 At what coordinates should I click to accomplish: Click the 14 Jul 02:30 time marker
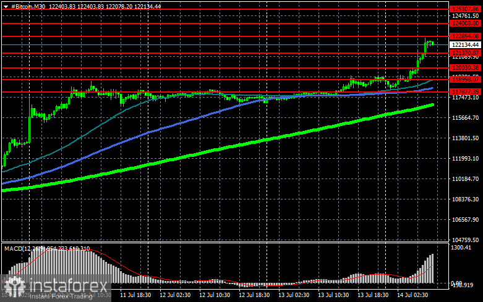tap(412, 295)
